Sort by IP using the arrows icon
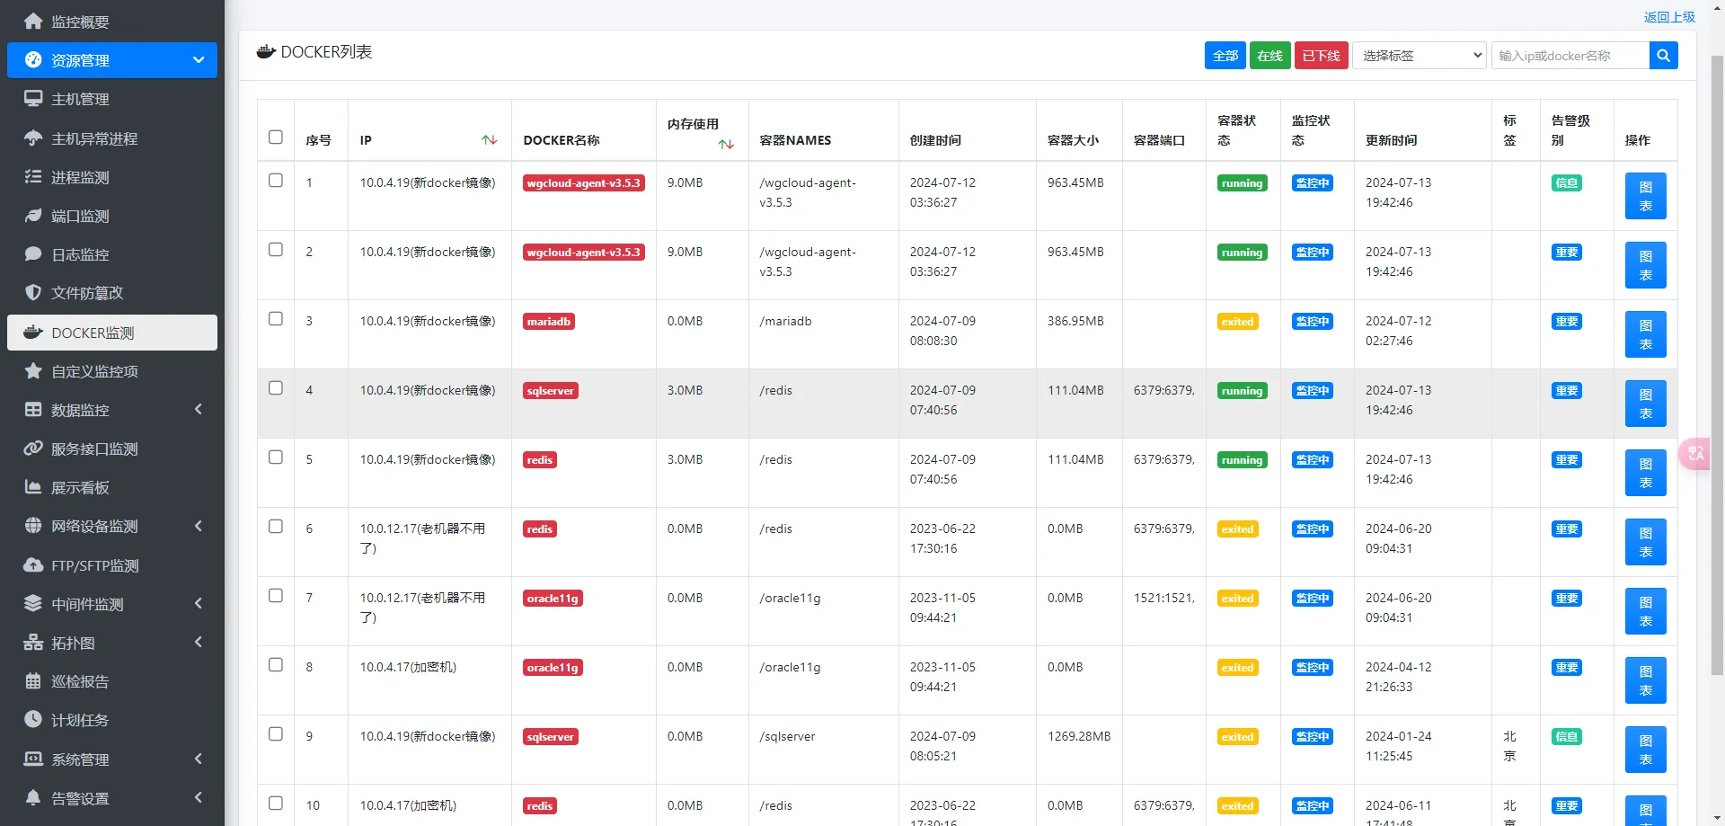The height and width of the screenshot is (826, 1725). click(x=489, y=139)
